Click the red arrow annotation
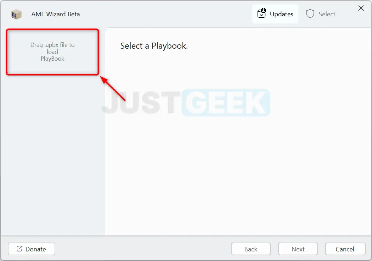The height and width of the screenshot is (261, 372). pyautogui.click(x=113, y=88)
